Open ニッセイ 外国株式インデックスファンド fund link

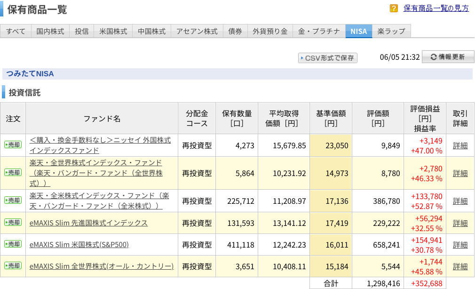pos(100,145)
